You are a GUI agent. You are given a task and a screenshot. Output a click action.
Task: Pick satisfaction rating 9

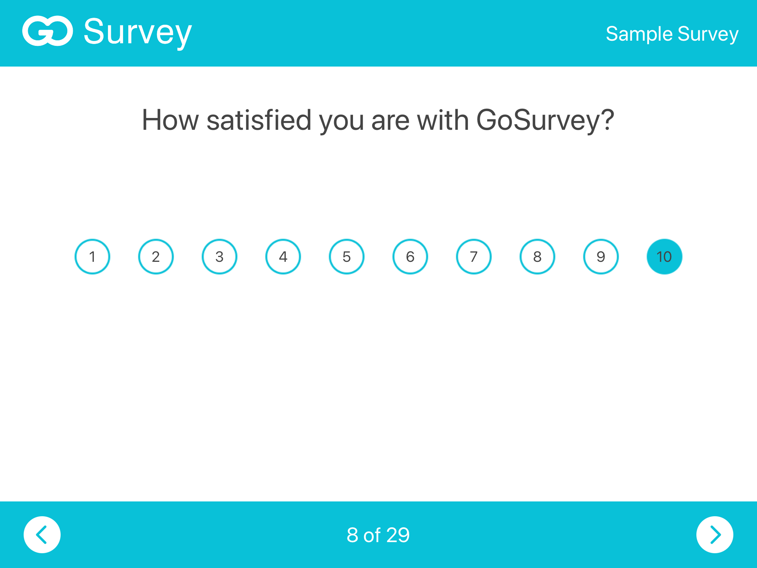601,257
